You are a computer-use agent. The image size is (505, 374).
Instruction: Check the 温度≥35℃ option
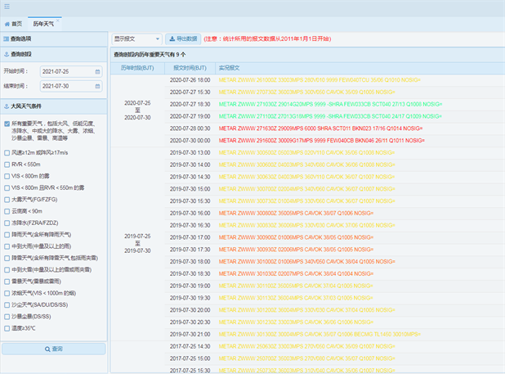tap(7, 327)
